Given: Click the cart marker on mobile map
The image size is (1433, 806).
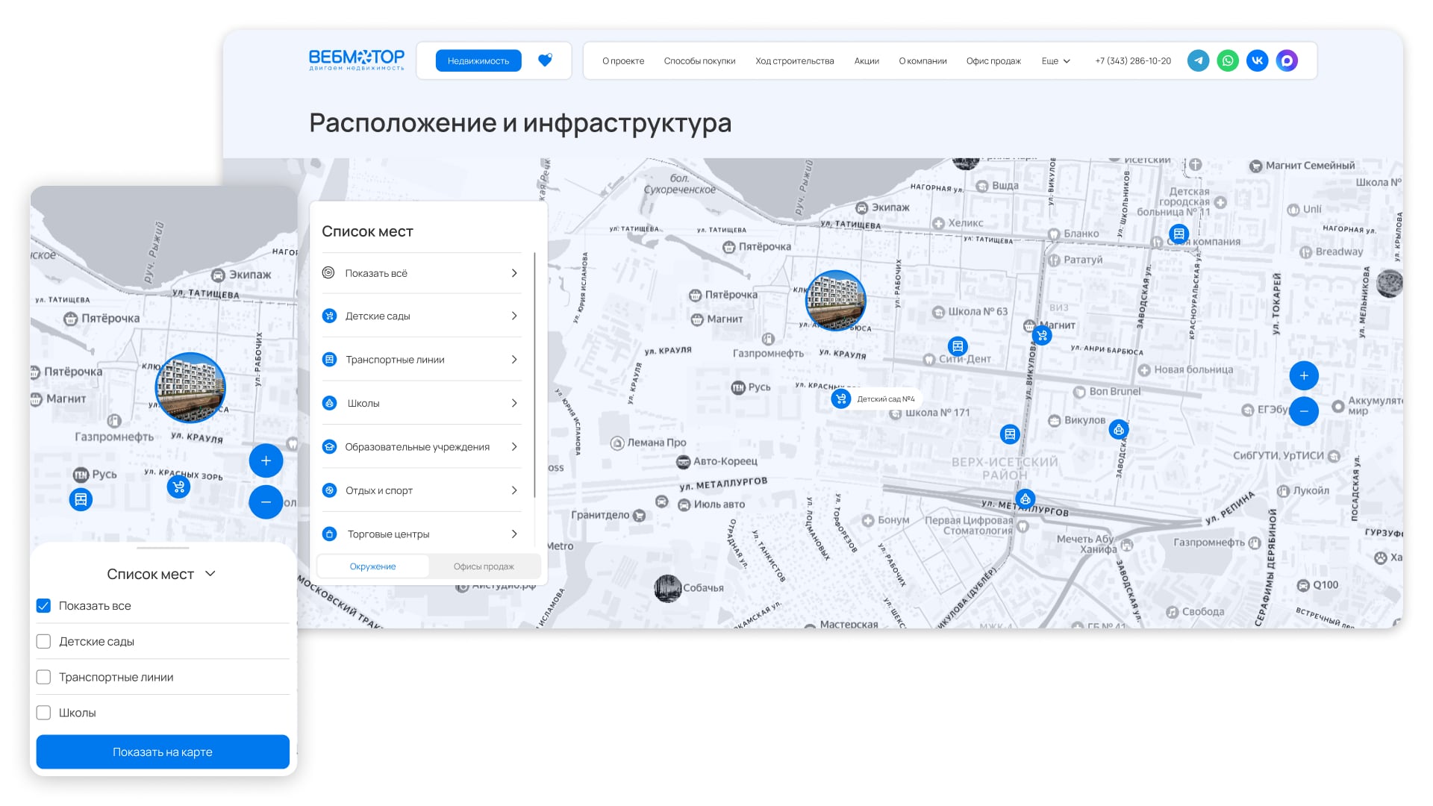Looking at the screenshot, I should tap(178, 487).
